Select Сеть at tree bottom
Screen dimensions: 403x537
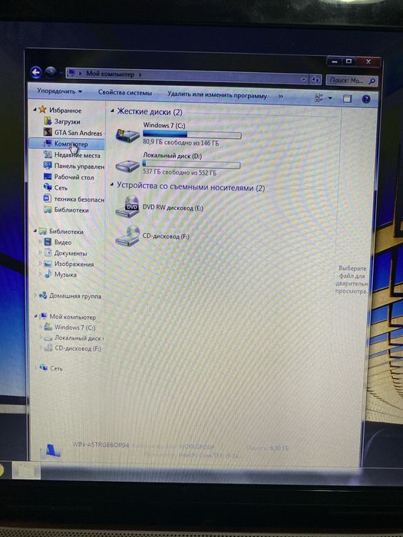[56, 368]
